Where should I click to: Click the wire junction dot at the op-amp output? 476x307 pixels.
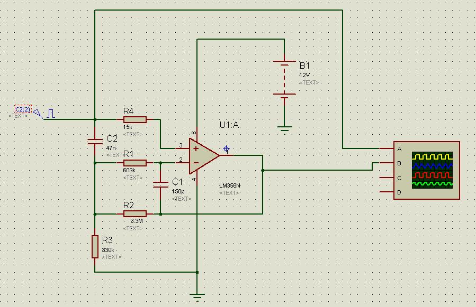[x=263, y=170]
